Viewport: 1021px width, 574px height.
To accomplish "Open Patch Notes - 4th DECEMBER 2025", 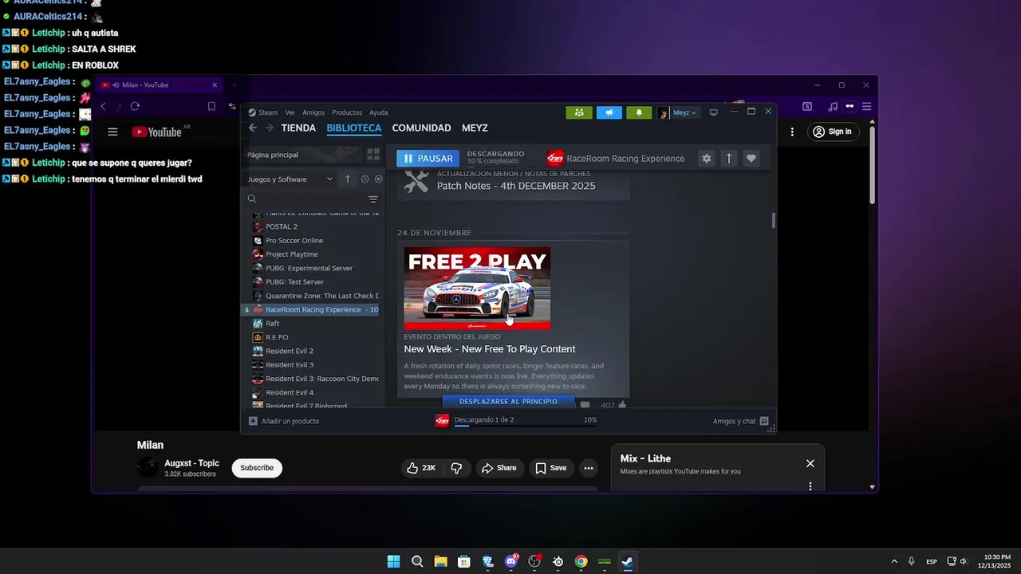I will click(x=516, y=186).
